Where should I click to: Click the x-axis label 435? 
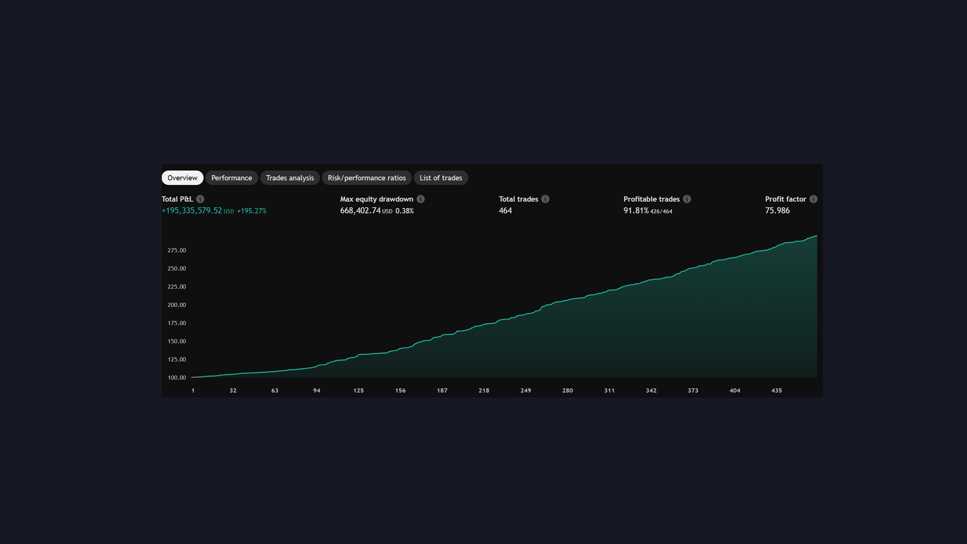[x=776, y=390]
